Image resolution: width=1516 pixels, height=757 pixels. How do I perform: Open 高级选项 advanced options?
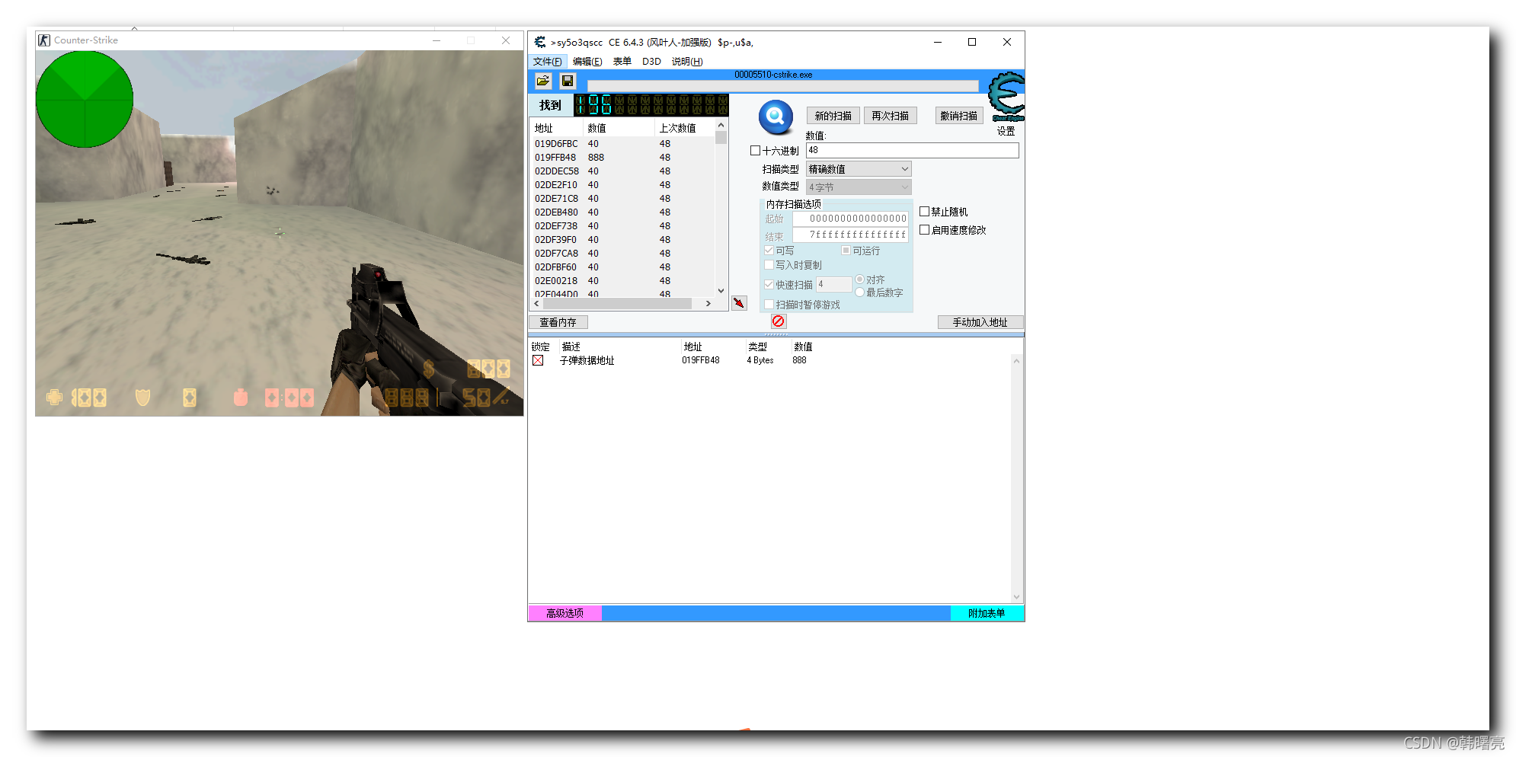tap(565, 613)
